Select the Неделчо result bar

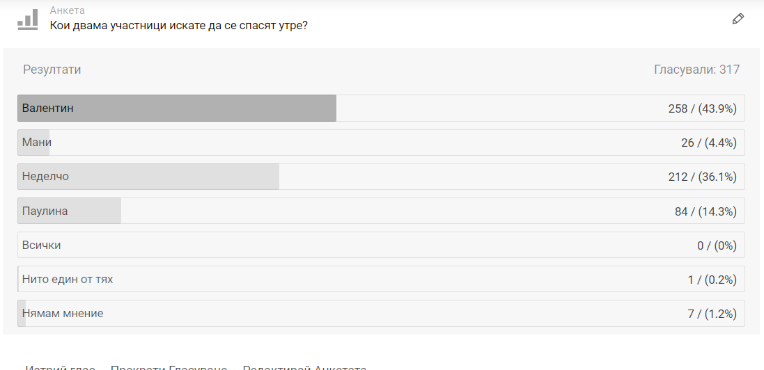point(148,177)
